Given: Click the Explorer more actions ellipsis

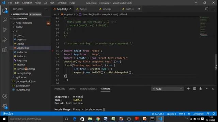Looking at the screenshot, I should click(x=46, y=9).
